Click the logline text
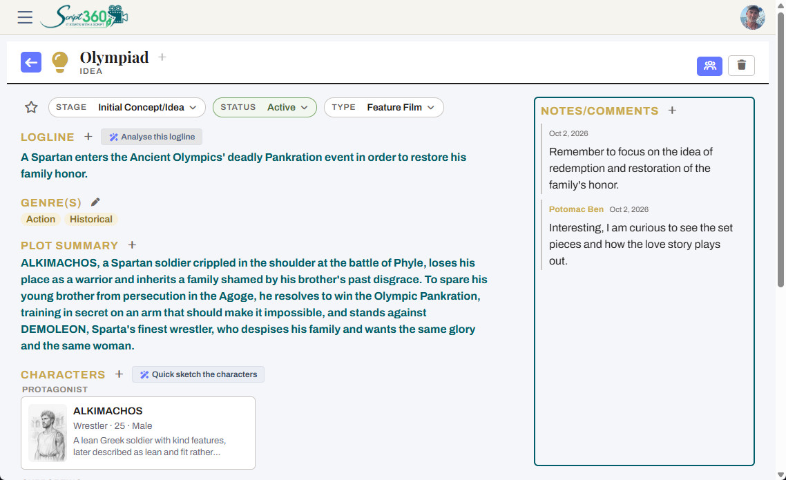This screenshot has height=480, width=786. pyautogui.click(x=244, y=165)
